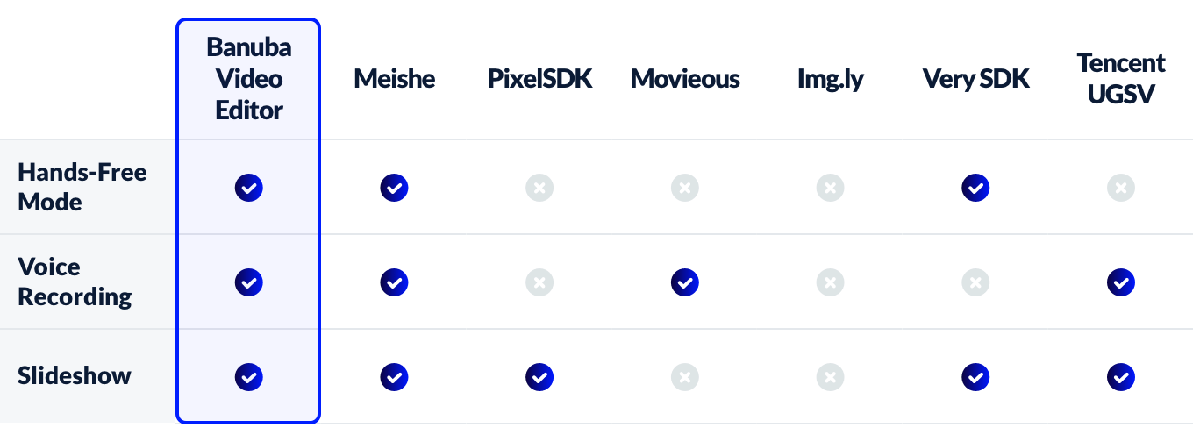The image size is (1193, 442).
Task: Click Img.ly's Slideshow cross icon
Action: pos(830,376)
